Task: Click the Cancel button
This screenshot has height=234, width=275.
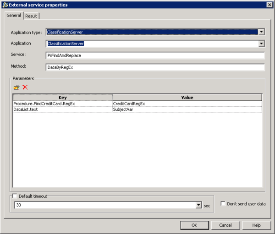Action: [225, 225]
